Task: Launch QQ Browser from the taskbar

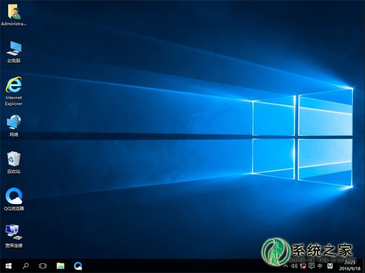Action: (78, 266)
